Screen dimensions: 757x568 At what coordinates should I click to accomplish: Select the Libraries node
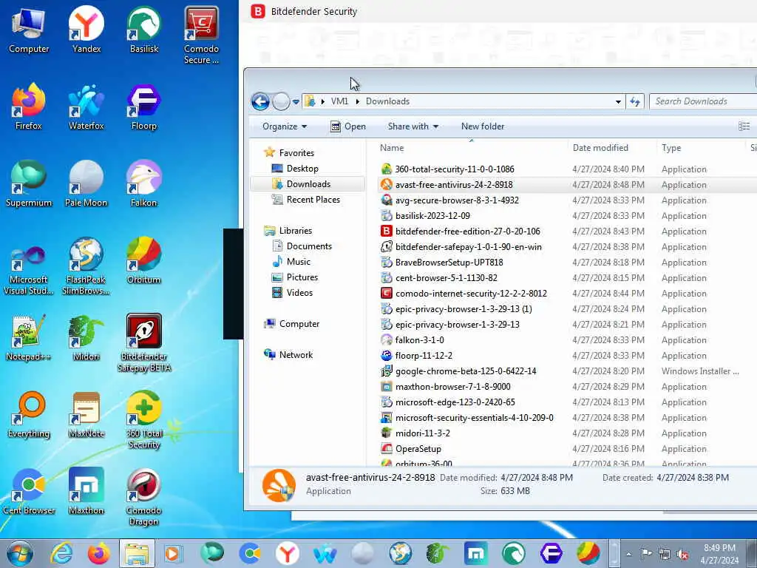pyautogui.click(x=295, y=231)
